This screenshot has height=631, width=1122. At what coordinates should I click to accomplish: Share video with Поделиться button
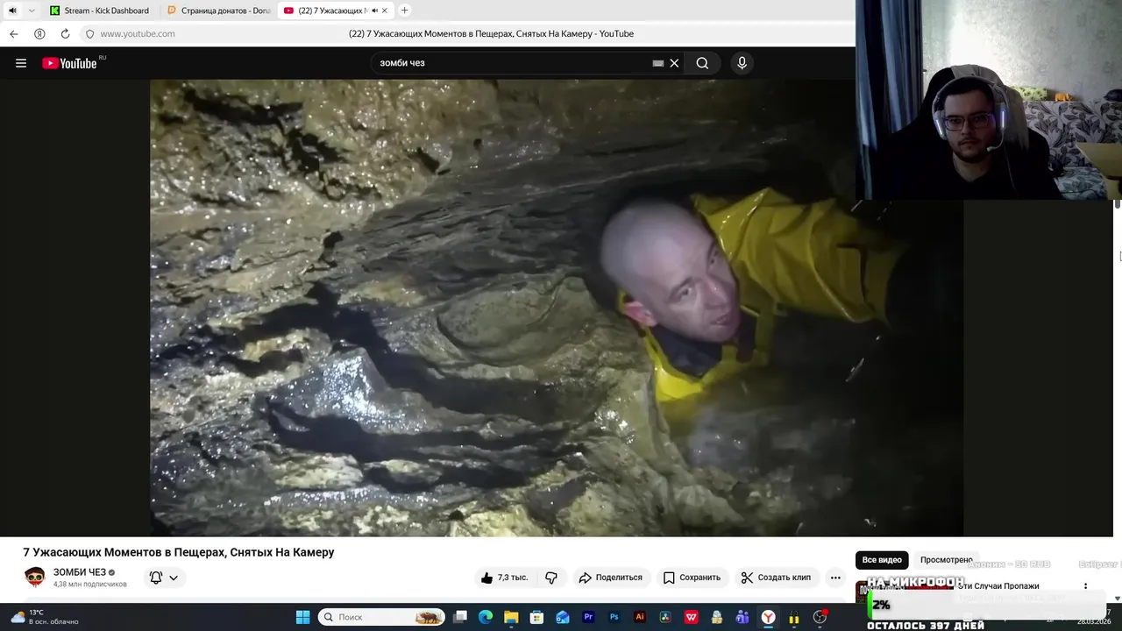click(610, 578)
